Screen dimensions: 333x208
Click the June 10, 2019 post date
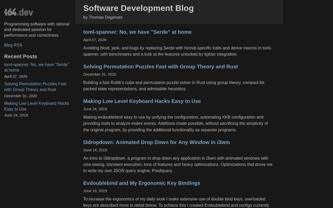pyautogui.click(x=95, y=191)
